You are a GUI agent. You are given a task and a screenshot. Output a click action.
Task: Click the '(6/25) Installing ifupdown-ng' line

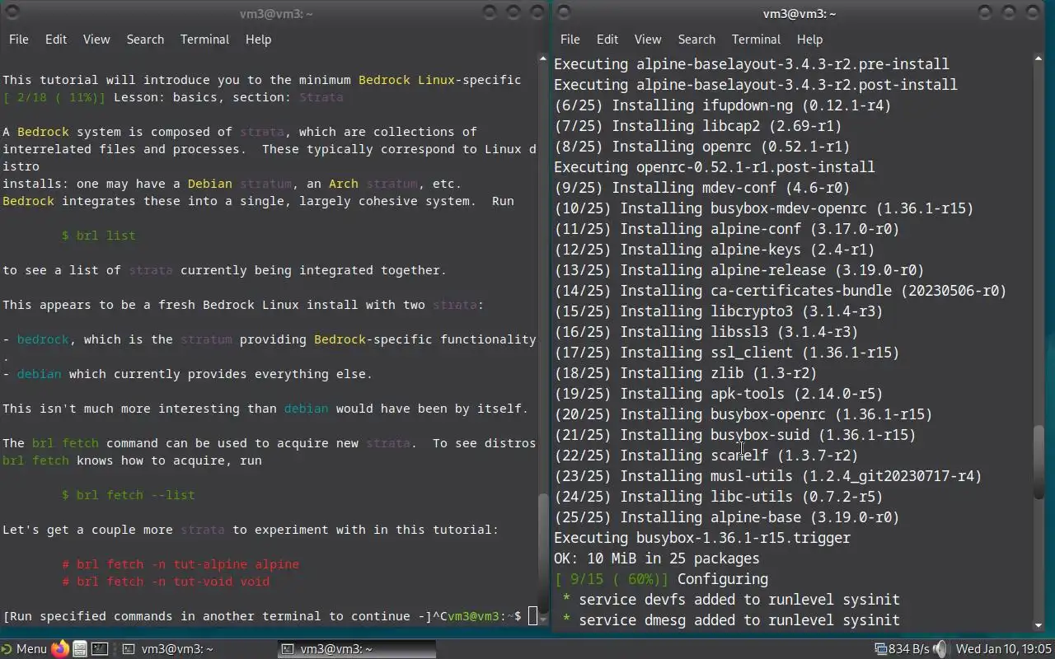pyautogui.click(x=723, y=105)
